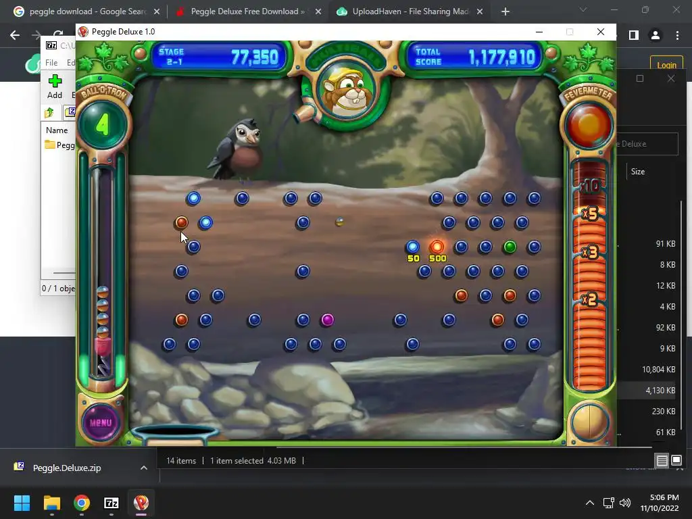Click the Fevermeter orb at top right
The width and height of the screenshot is (692, 519).
coord(589,125)
